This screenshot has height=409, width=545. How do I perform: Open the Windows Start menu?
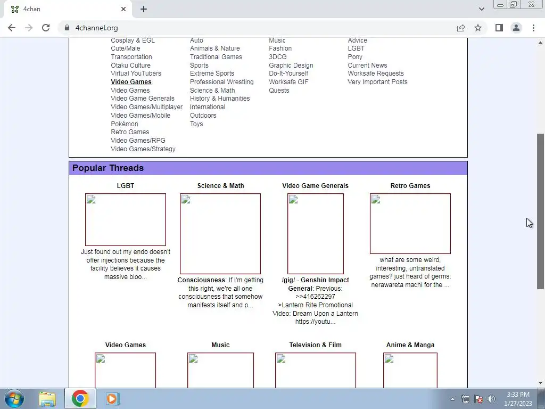tap(14, 398)
